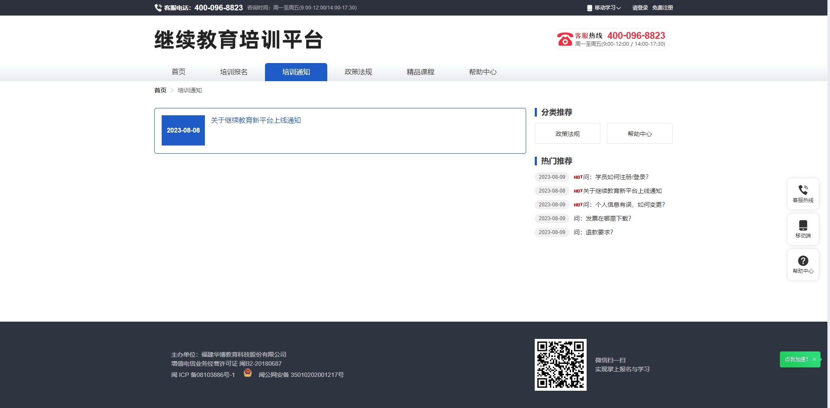830x408 pixels.
Task: Click 增值电信业务经营许可证 闽B2-20180687 text
Action: (227, 364)
